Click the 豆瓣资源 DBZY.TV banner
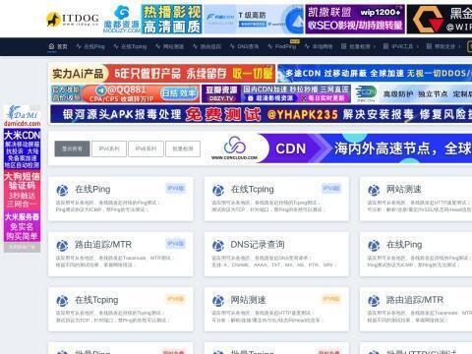472x354 pixels. [276, 93]
